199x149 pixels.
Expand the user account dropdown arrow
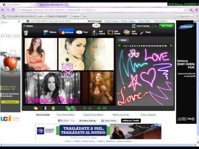(155, 26)
